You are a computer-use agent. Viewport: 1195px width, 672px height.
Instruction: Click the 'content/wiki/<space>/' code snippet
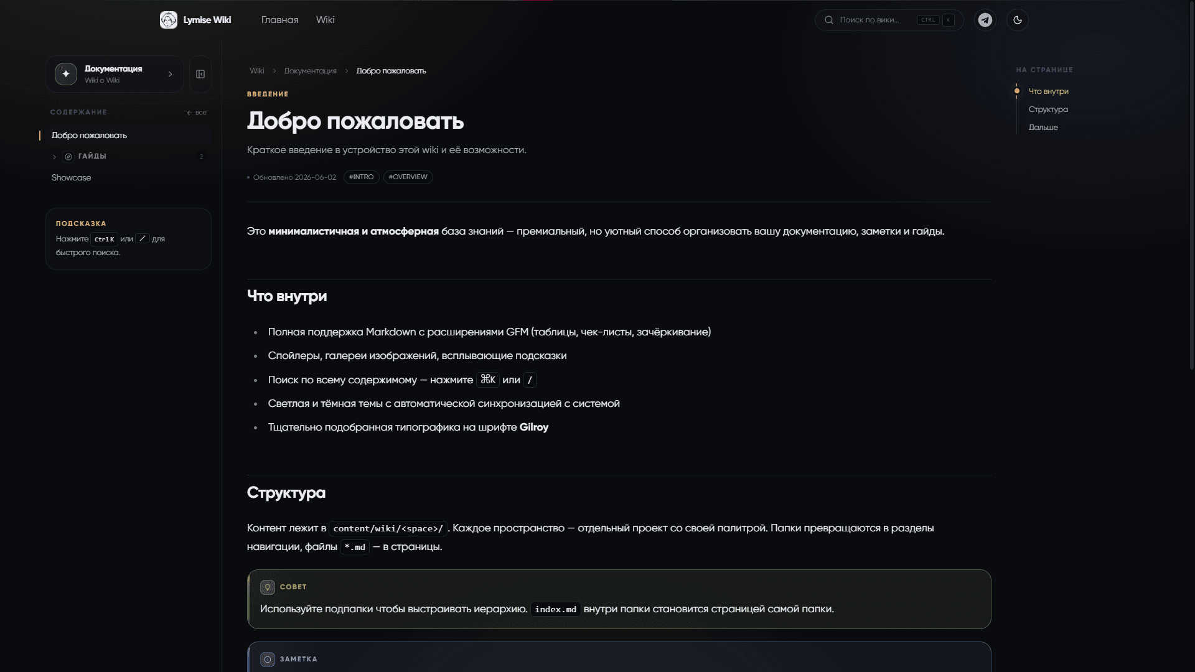click(x=388, y=528)
